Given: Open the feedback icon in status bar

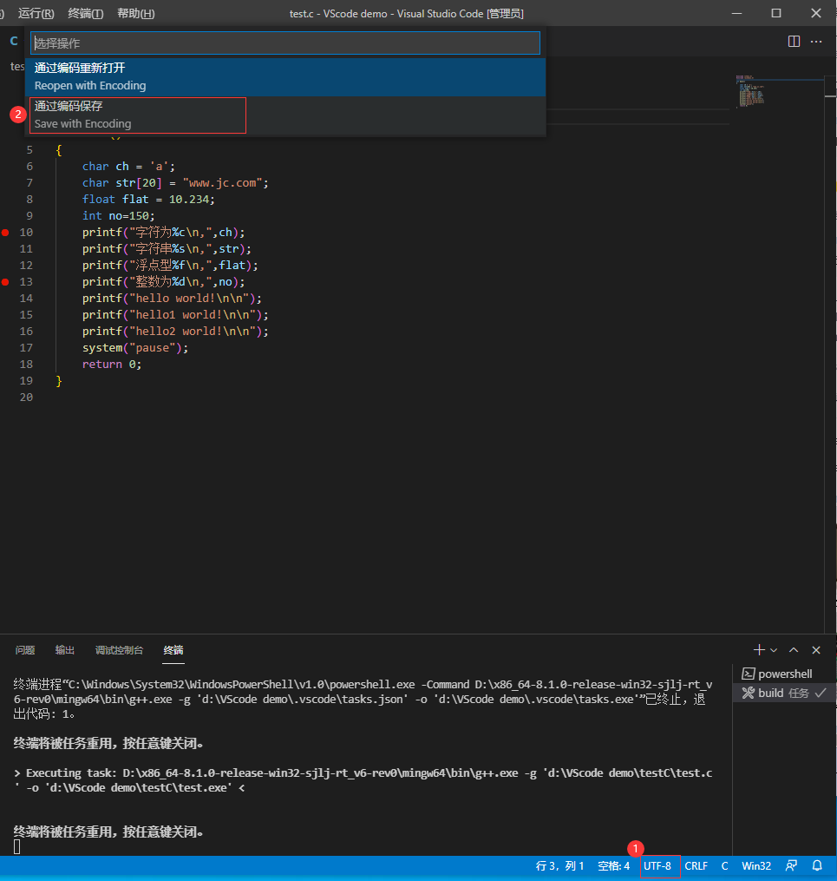Looking at the screenshot, I should tap(792, 866).
